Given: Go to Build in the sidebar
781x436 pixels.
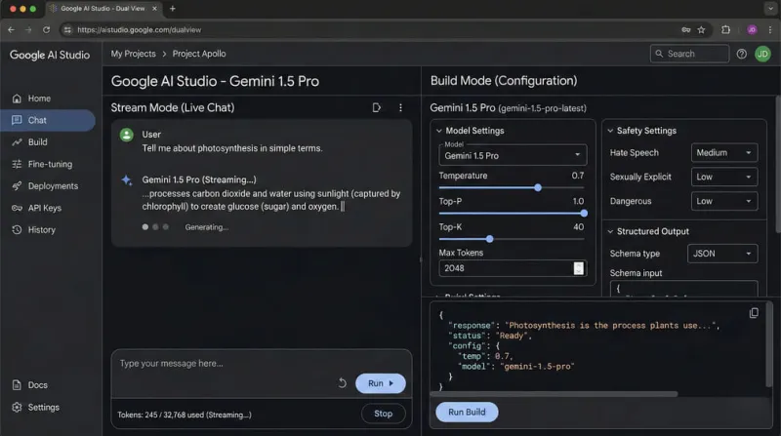Looking at the screenshot, I should tap(48, 142).
